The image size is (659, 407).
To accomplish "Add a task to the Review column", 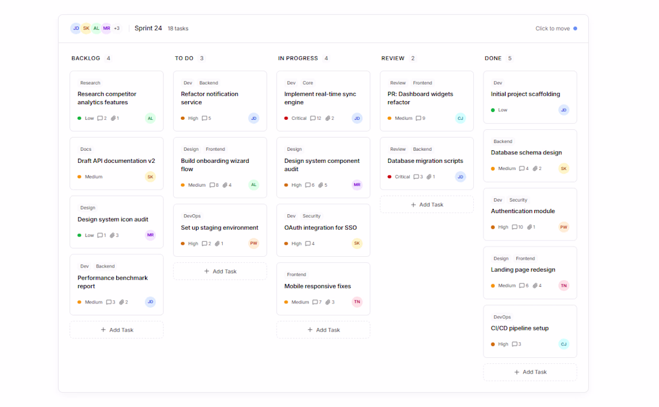I will pyautogui.click(x=427, y=205).
